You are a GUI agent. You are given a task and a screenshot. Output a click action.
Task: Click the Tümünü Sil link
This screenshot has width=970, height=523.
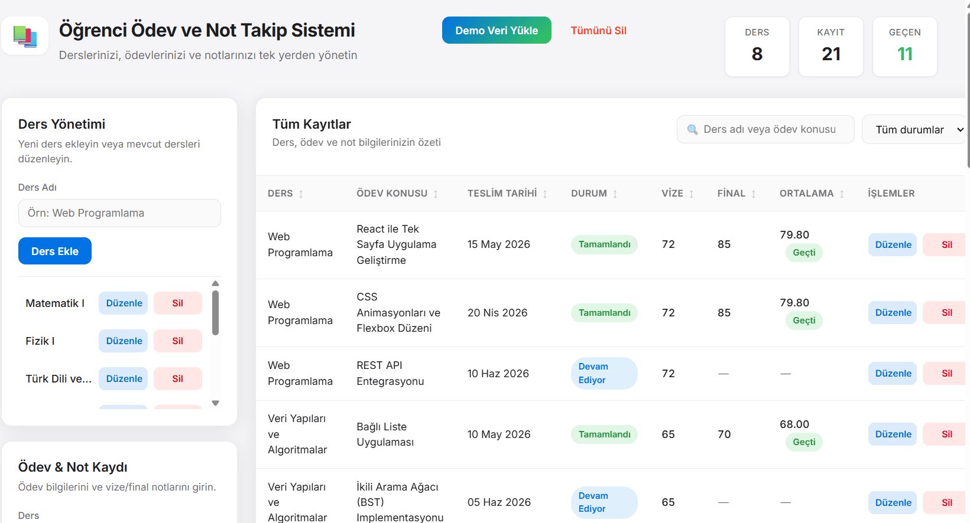point(598,30)
